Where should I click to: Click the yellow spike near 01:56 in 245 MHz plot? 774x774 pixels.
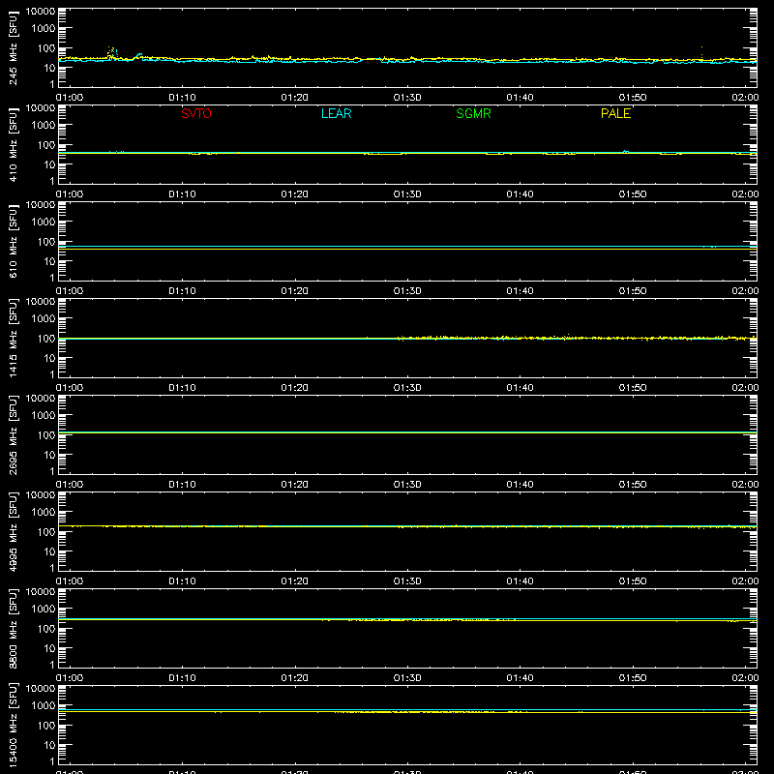701,53
